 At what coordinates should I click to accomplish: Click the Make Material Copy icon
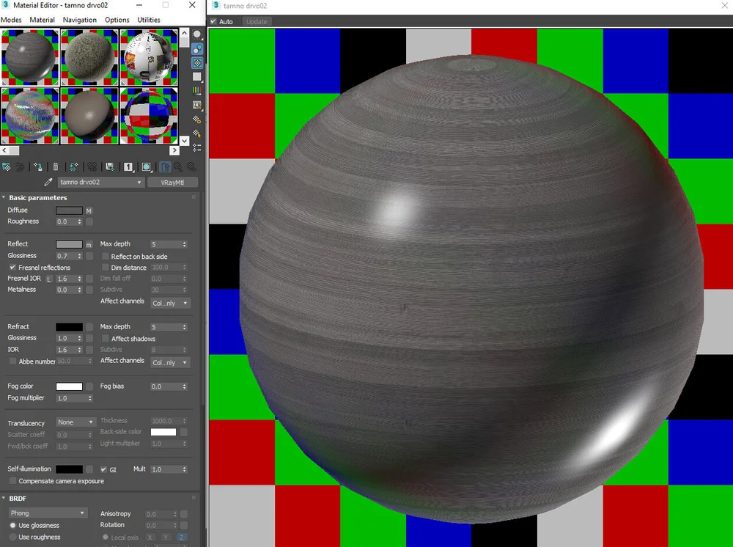pyautogui.click(x=73, y=166)
